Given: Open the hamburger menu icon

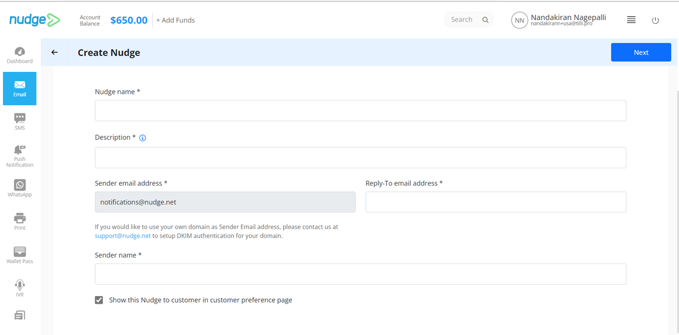Looking at the screenshot, I should point(631,20).
